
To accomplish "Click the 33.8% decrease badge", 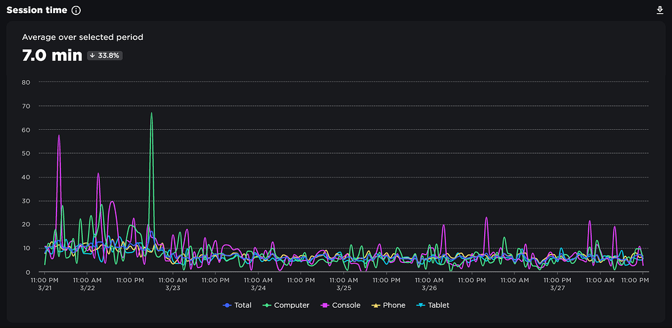I will point(105,55).
